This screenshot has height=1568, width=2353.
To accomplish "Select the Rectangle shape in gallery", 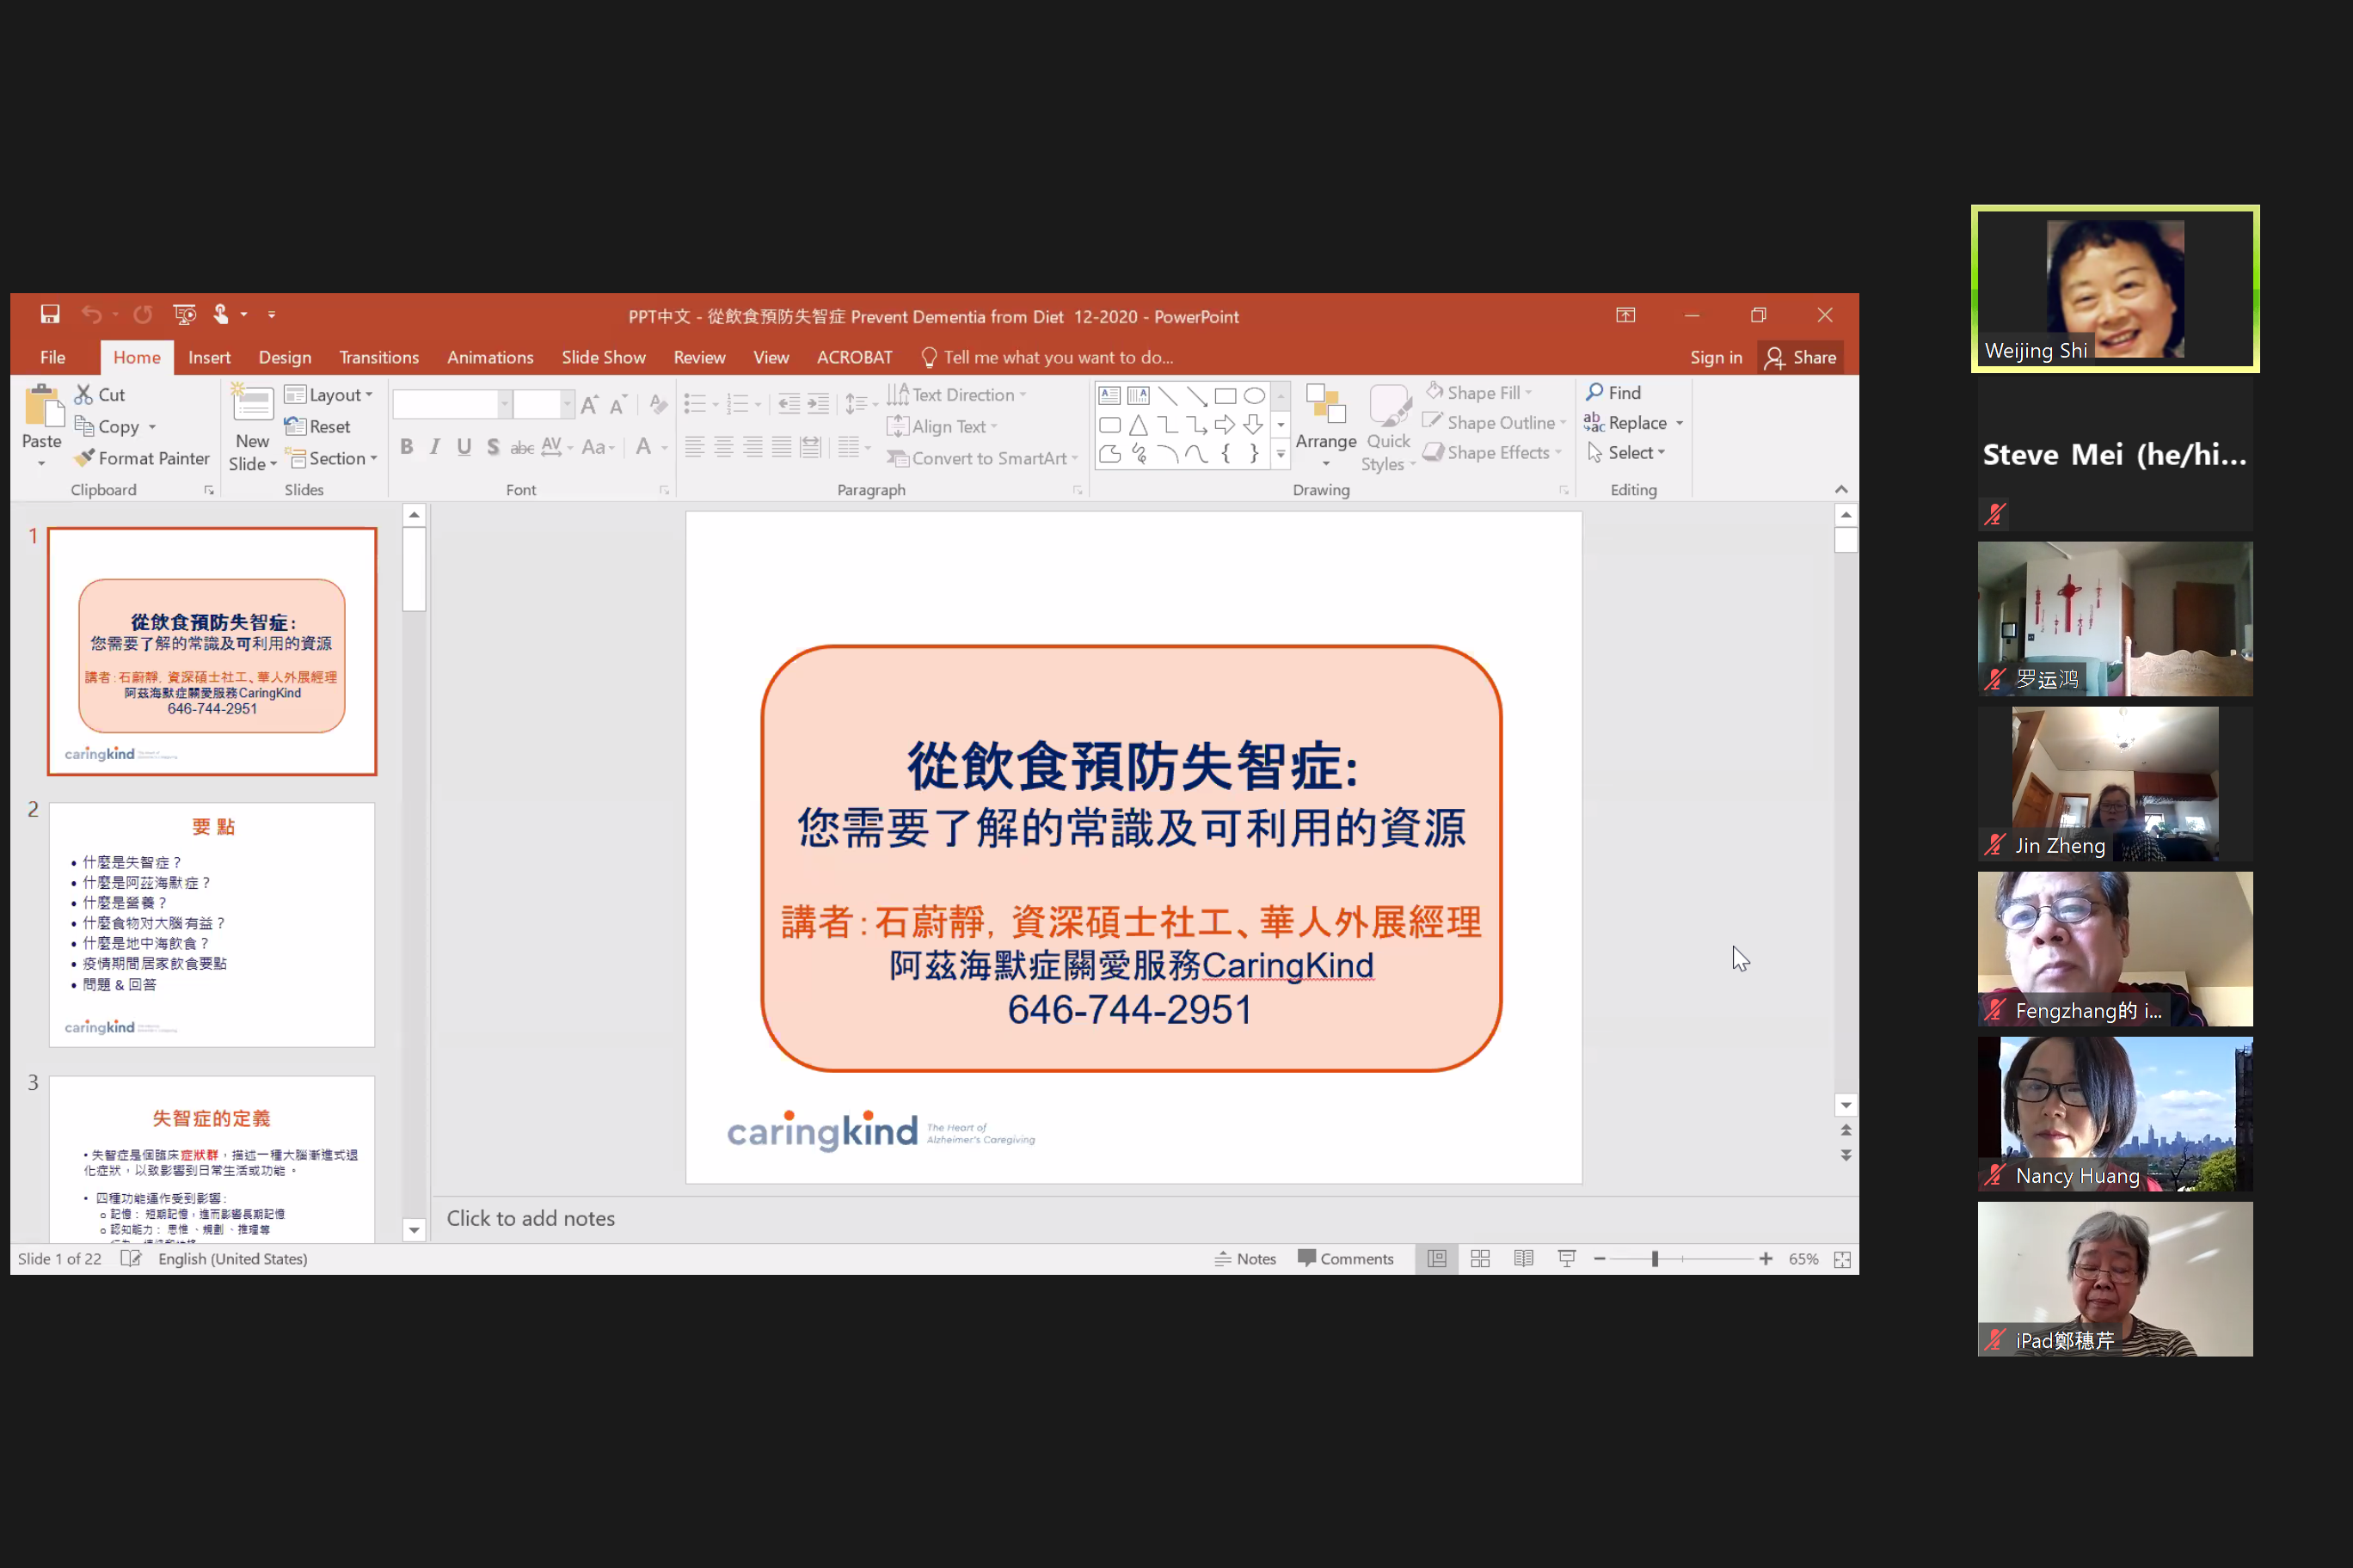I will pyautogui.click(x=1226, y=396).
